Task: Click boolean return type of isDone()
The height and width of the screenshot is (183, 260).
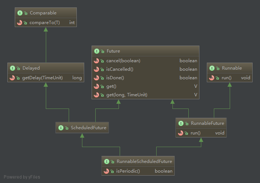Action: tap(188, 78)
